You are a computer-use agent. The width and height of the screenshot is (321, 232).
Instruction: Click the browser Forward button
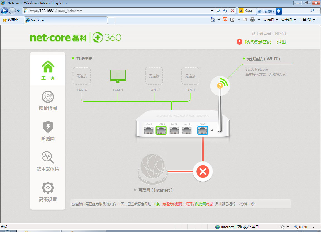tap(12, 11)
